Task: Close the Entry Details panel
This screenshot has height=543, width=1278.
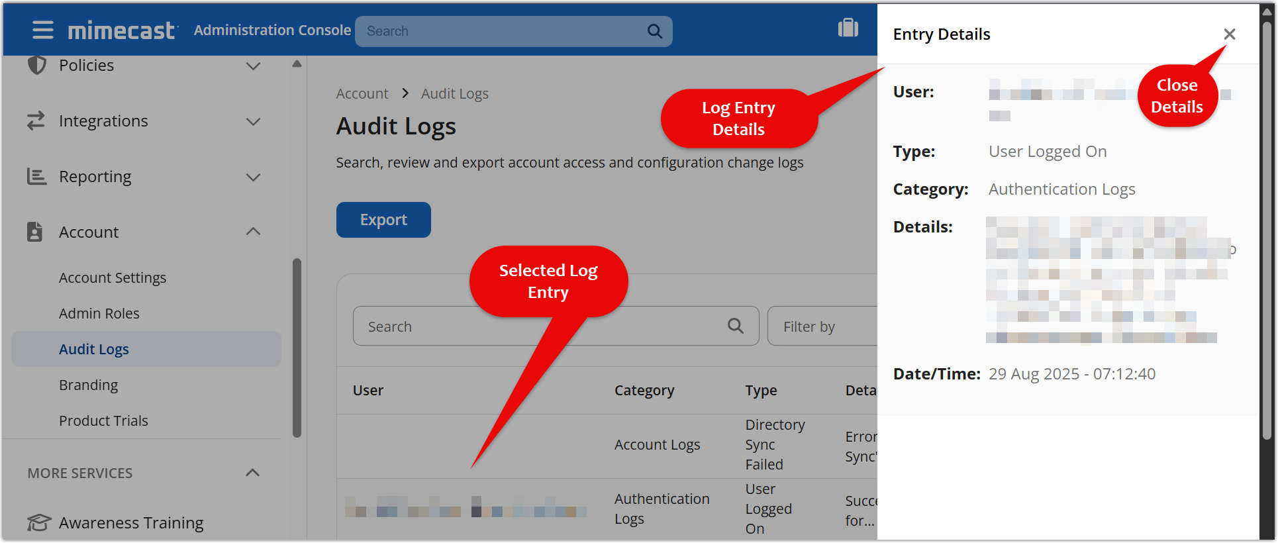Action: click(1229, 34)
